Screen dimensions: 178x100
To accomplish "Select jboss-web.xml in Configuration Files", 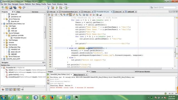I will (16, 52).
